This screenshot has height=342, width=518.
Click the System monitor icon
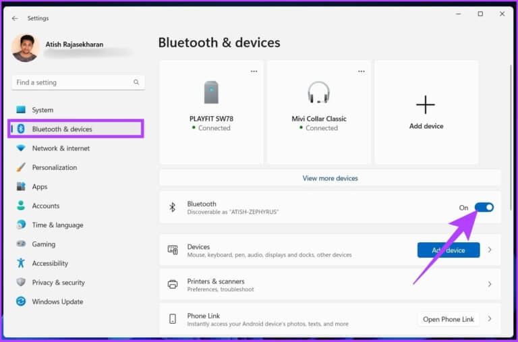21,109
